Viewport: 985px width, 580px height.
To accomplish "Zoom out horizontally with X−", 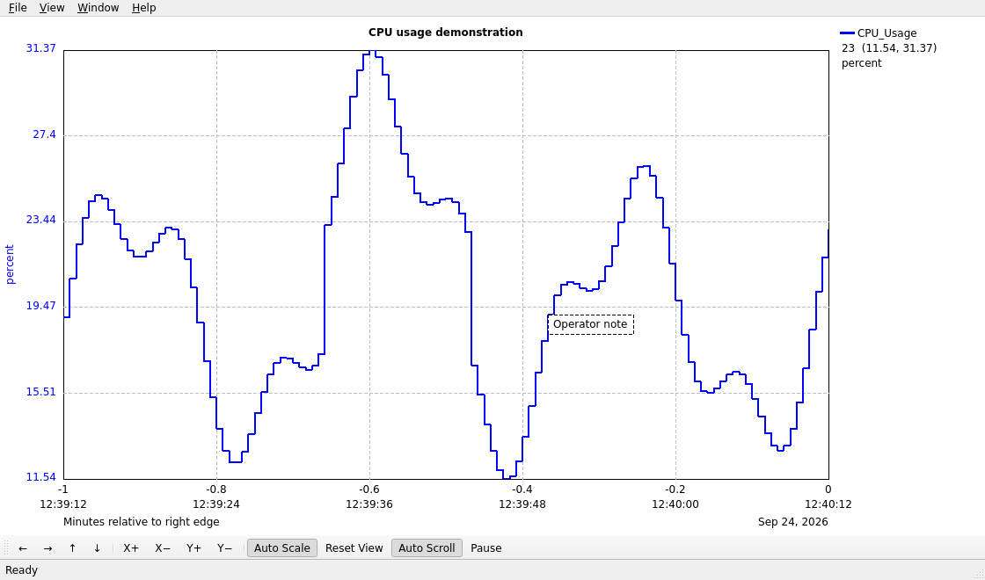I will pyautogui.click(x=163, y=548).
